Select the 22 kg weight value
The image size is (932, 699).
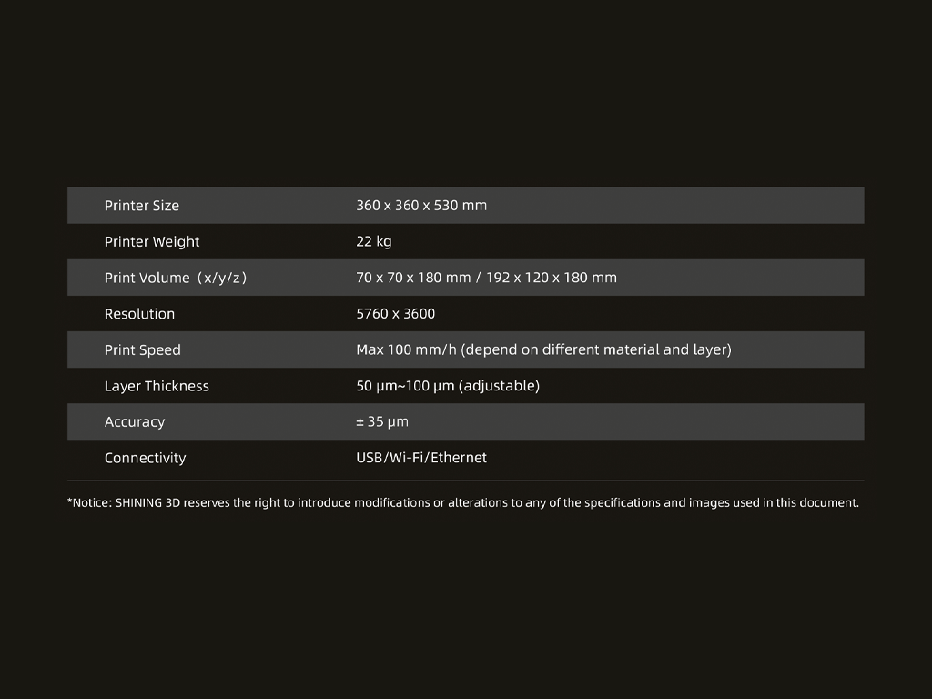click(x=374, y=242)
